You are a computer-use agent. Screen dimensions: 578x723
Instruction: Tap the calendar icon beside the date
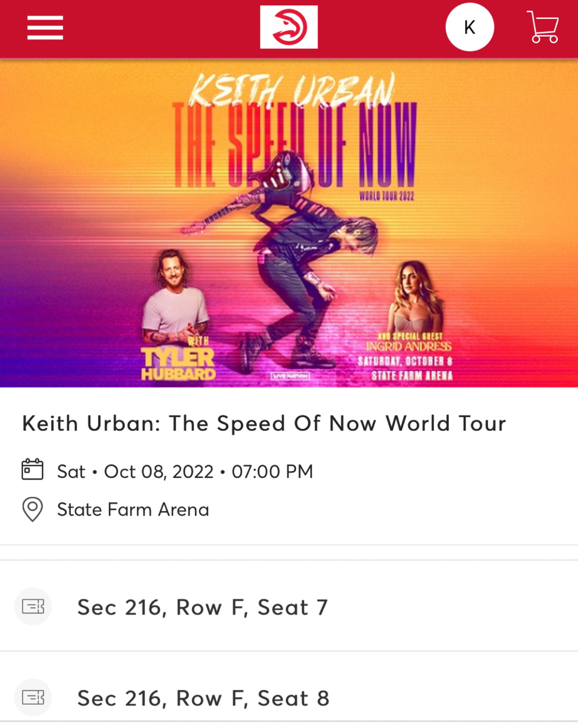pos(32,469)
